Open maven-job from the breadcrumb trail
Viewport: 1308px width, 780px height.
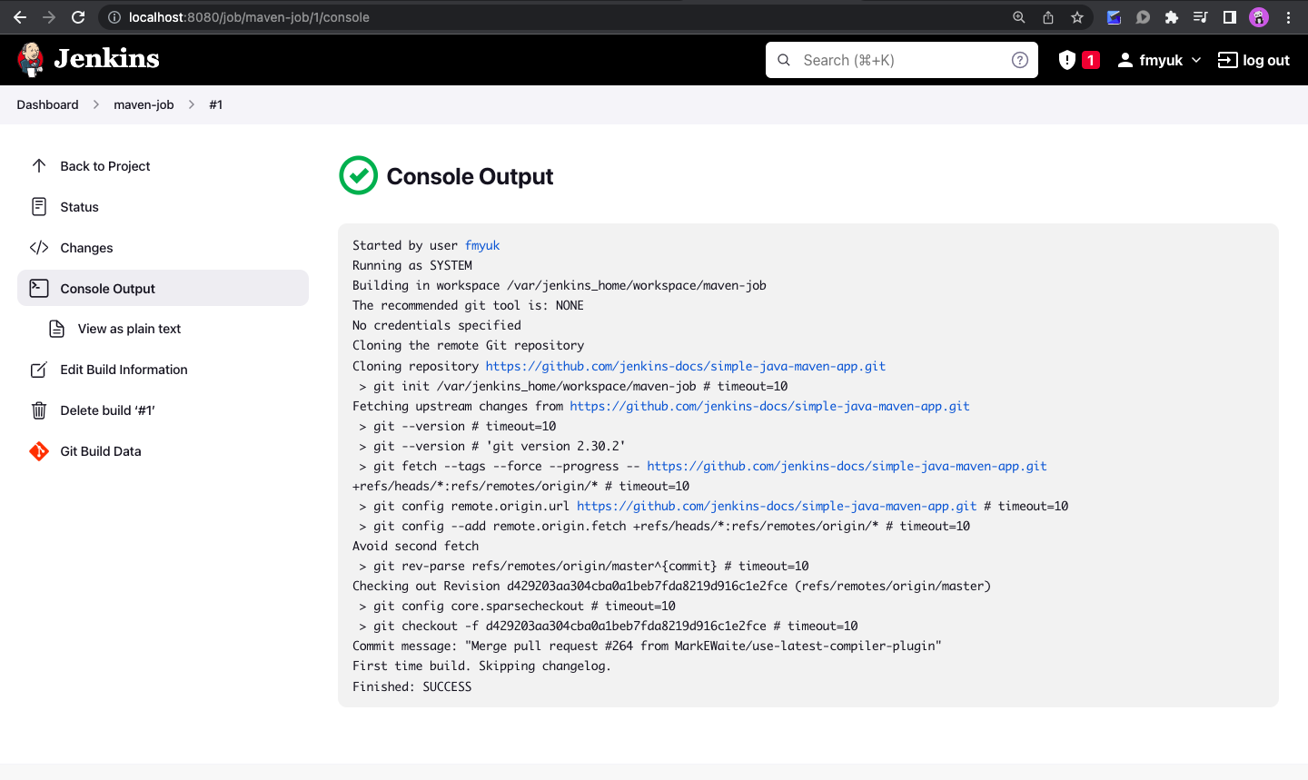coord(143,104)
